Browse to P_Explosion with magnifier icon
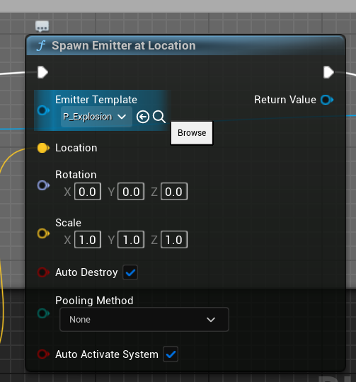Screen dimensions: 356x382 (x=159, y=117)
